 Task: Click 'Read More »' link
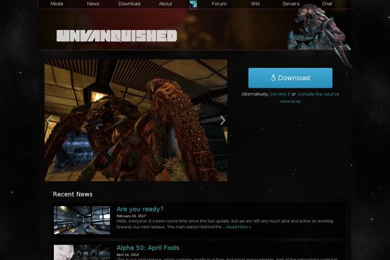(x=239, y=227)
